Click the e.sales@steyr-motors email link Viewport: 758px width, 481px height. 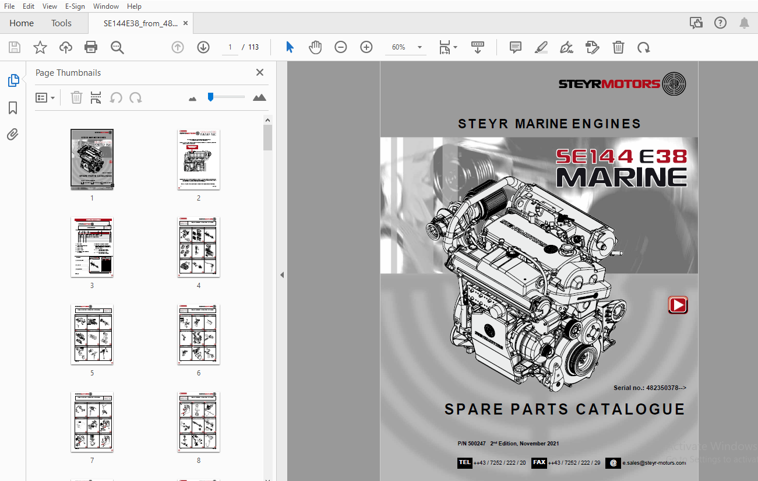[654, 463]
